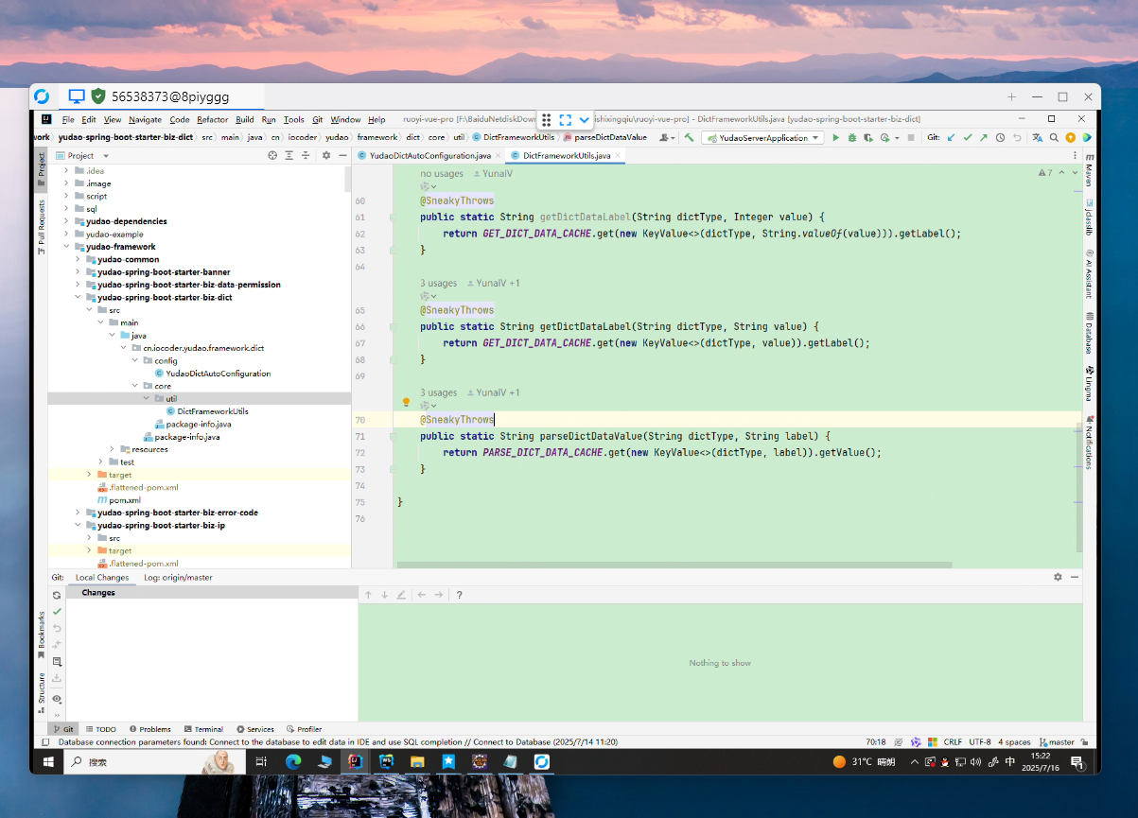Click the select opened file target icon
Viewport: 1138px width, 818px height.
272,155
